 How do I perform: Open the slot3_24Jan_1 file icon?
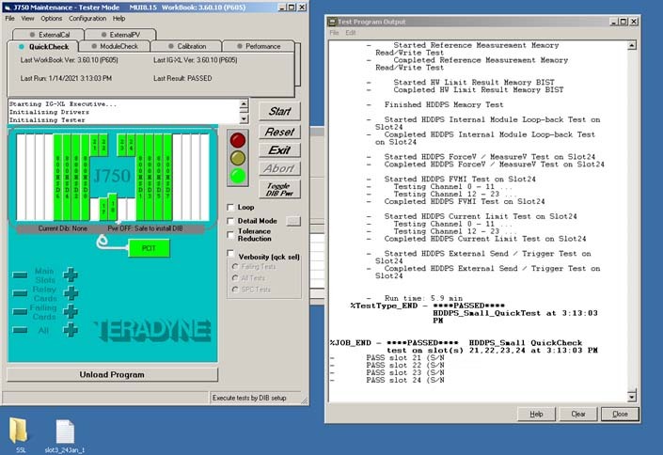coord(64,432)
